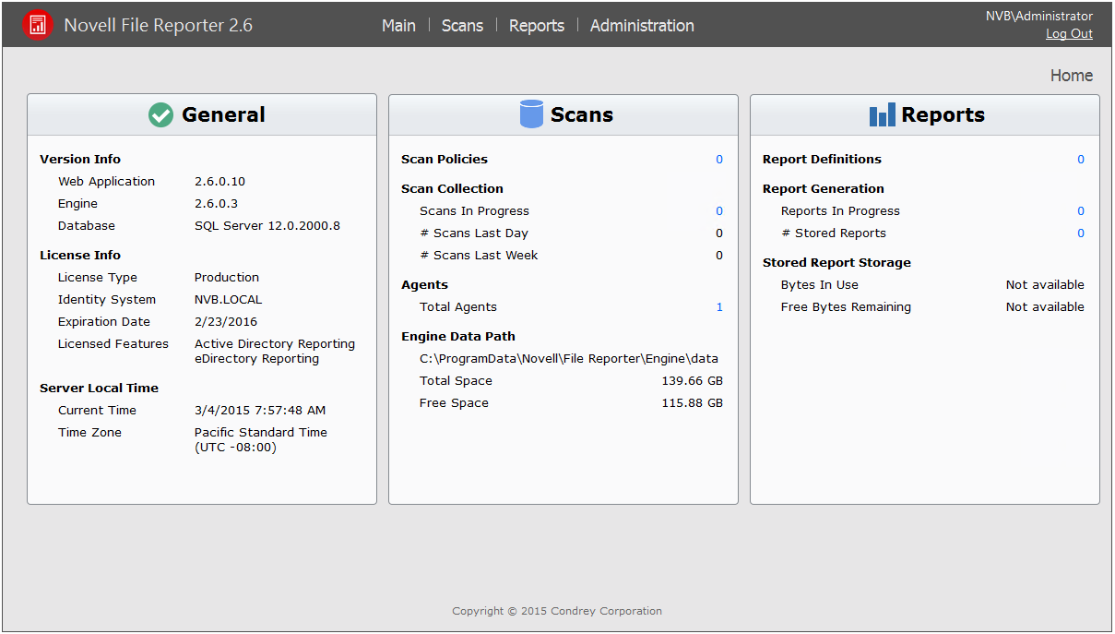Viewport: 1115px width, 634px height.
Task: Open the Report Definitions count link
Action: click(1081, 160)
